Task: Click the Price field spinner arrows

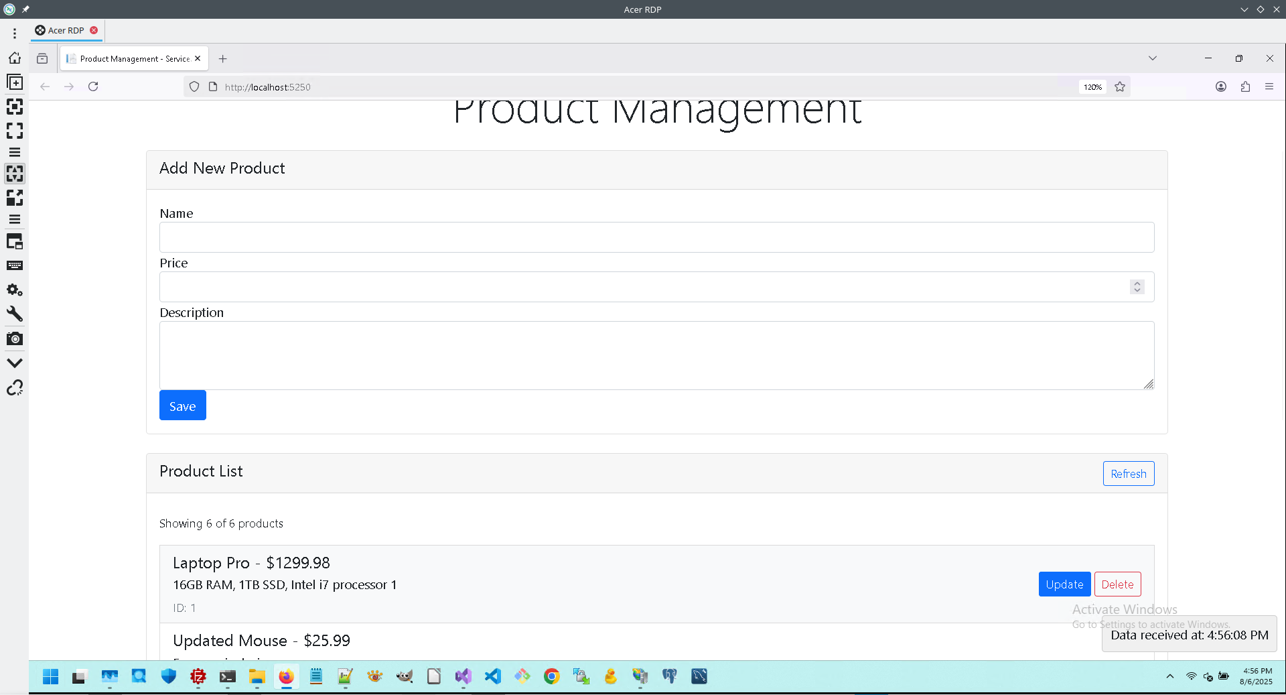Action: (1137, 287)
